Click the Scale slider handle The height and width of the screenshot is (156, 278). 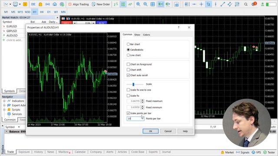click(133, 84)
